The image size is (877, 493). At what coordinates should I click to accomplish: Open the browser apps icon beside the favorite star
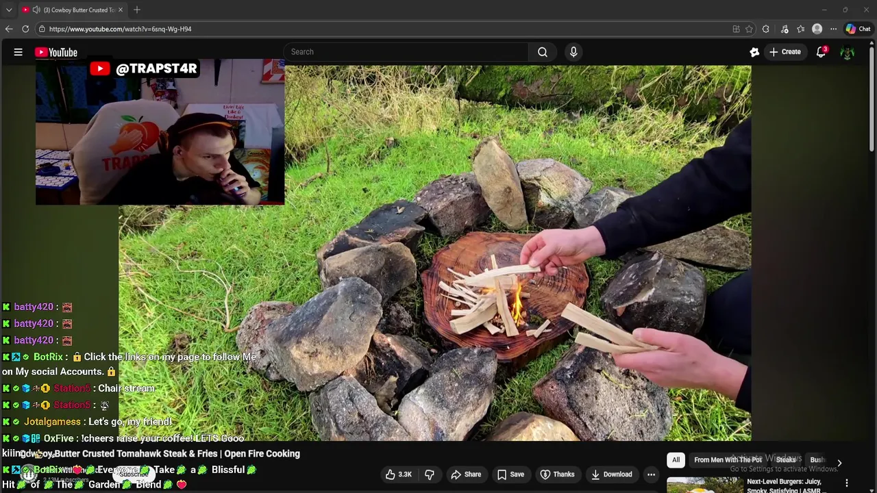click(x=736, y=29)
